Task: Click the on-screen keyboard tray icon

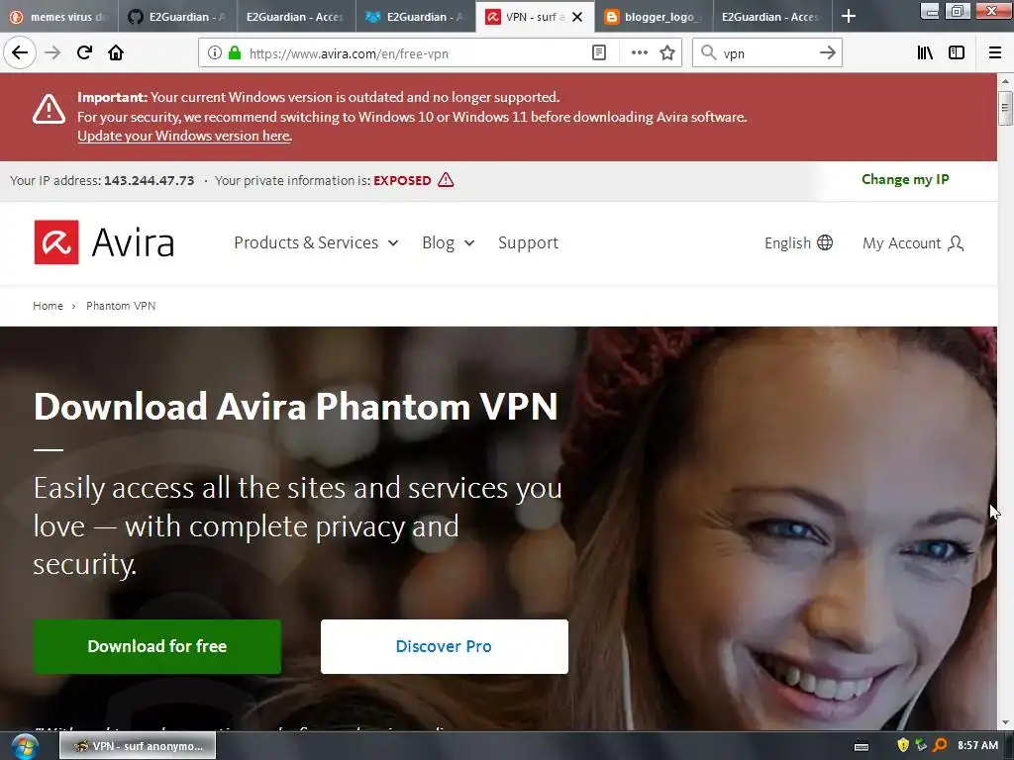Action: click(862, 746)
